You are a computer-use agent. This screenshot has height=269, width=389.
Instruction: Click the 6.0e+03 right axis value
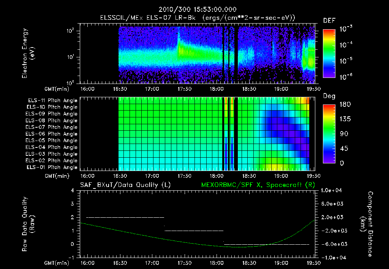(x=332, y=204)
